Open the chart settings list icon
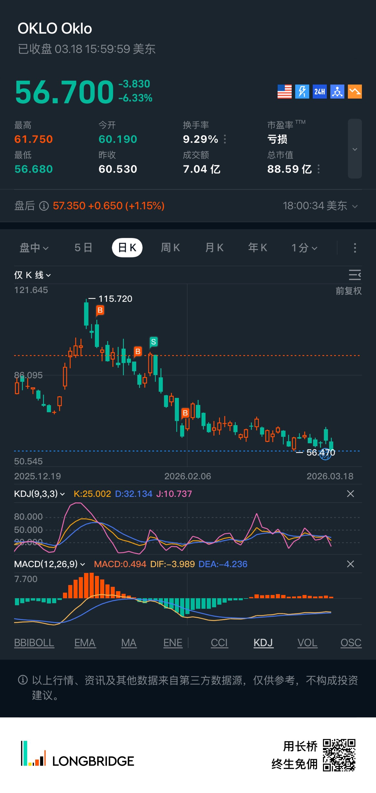376x793 pixels. tap(355, 275)
